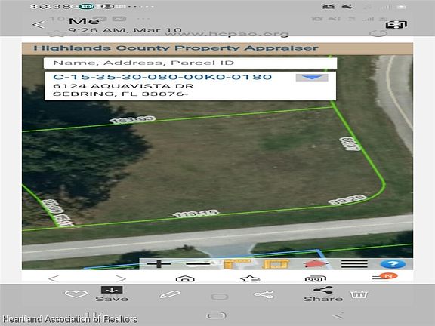Click the 163.93 boundary measurement label

[132, 120]
